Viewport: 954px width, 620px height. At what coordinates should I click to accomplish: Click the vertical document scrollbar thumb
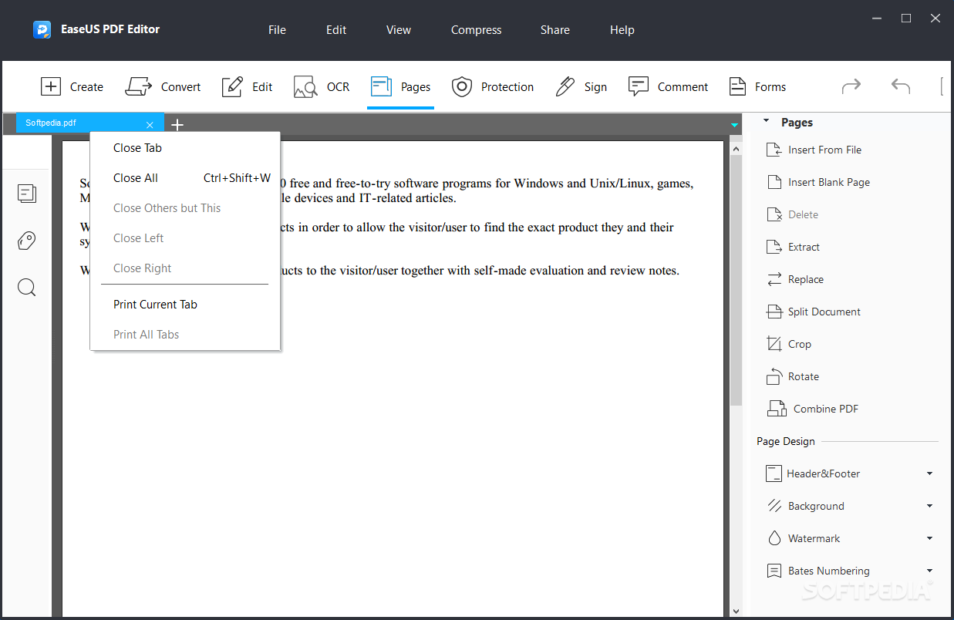(x=736, y=280)
